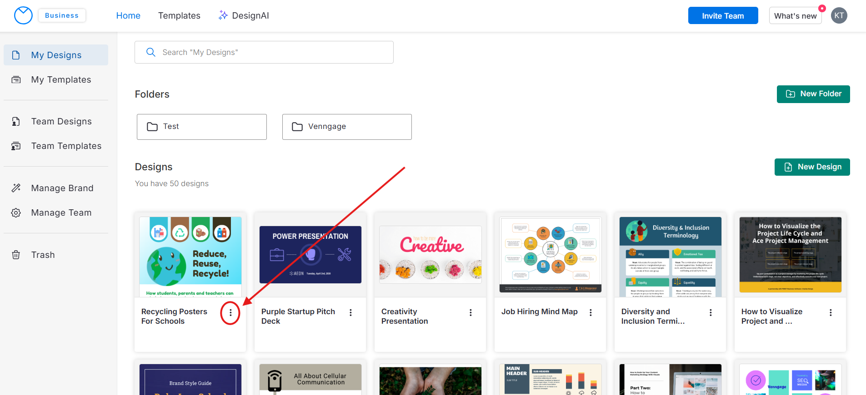Open the KT user avatar menu

point(839,15)
